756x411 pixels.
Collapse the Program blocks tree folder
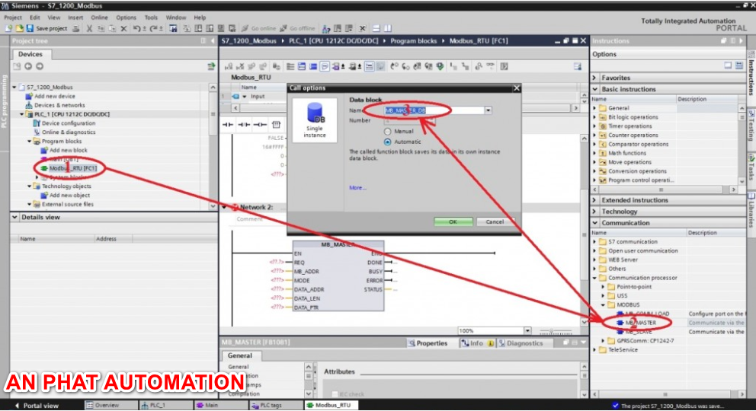pos(30,142)
